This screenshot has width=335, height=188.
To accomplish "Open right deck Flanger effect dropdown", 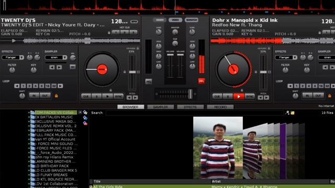I will [295, 57].
